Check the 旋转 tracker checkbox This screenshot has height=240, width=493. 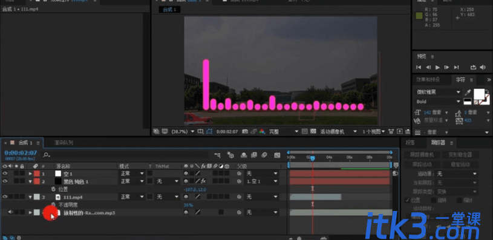click(x=433, y=200)
